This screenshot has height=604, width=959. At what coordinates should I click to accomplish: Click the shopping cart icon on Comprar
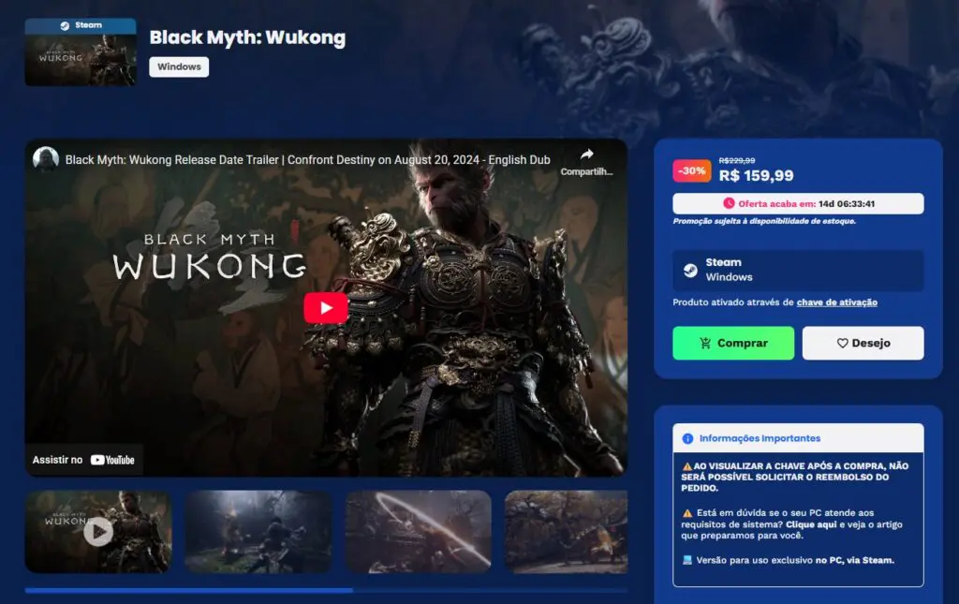(x=705, y=344)
